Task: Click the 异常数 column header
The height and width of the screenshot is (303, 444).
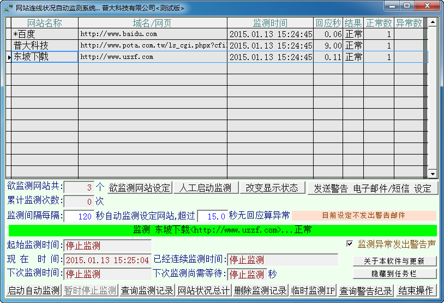Action: (409, 23)
